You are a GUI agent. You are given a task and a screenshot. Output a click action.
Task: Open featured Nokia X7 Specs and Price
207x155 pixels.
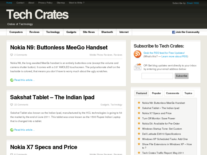[157, 113]
